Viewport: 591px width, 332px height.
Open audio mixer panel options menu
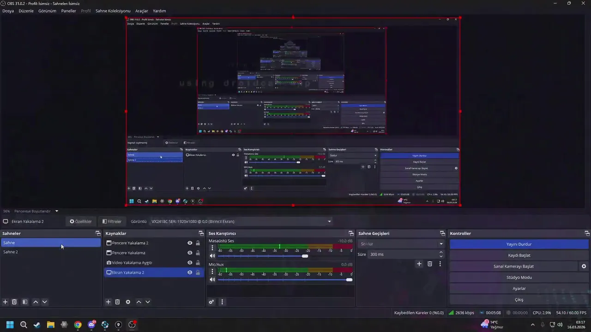222,302
